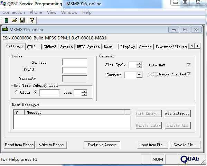
Task: Click the # column header
Action: pos(19,112)
